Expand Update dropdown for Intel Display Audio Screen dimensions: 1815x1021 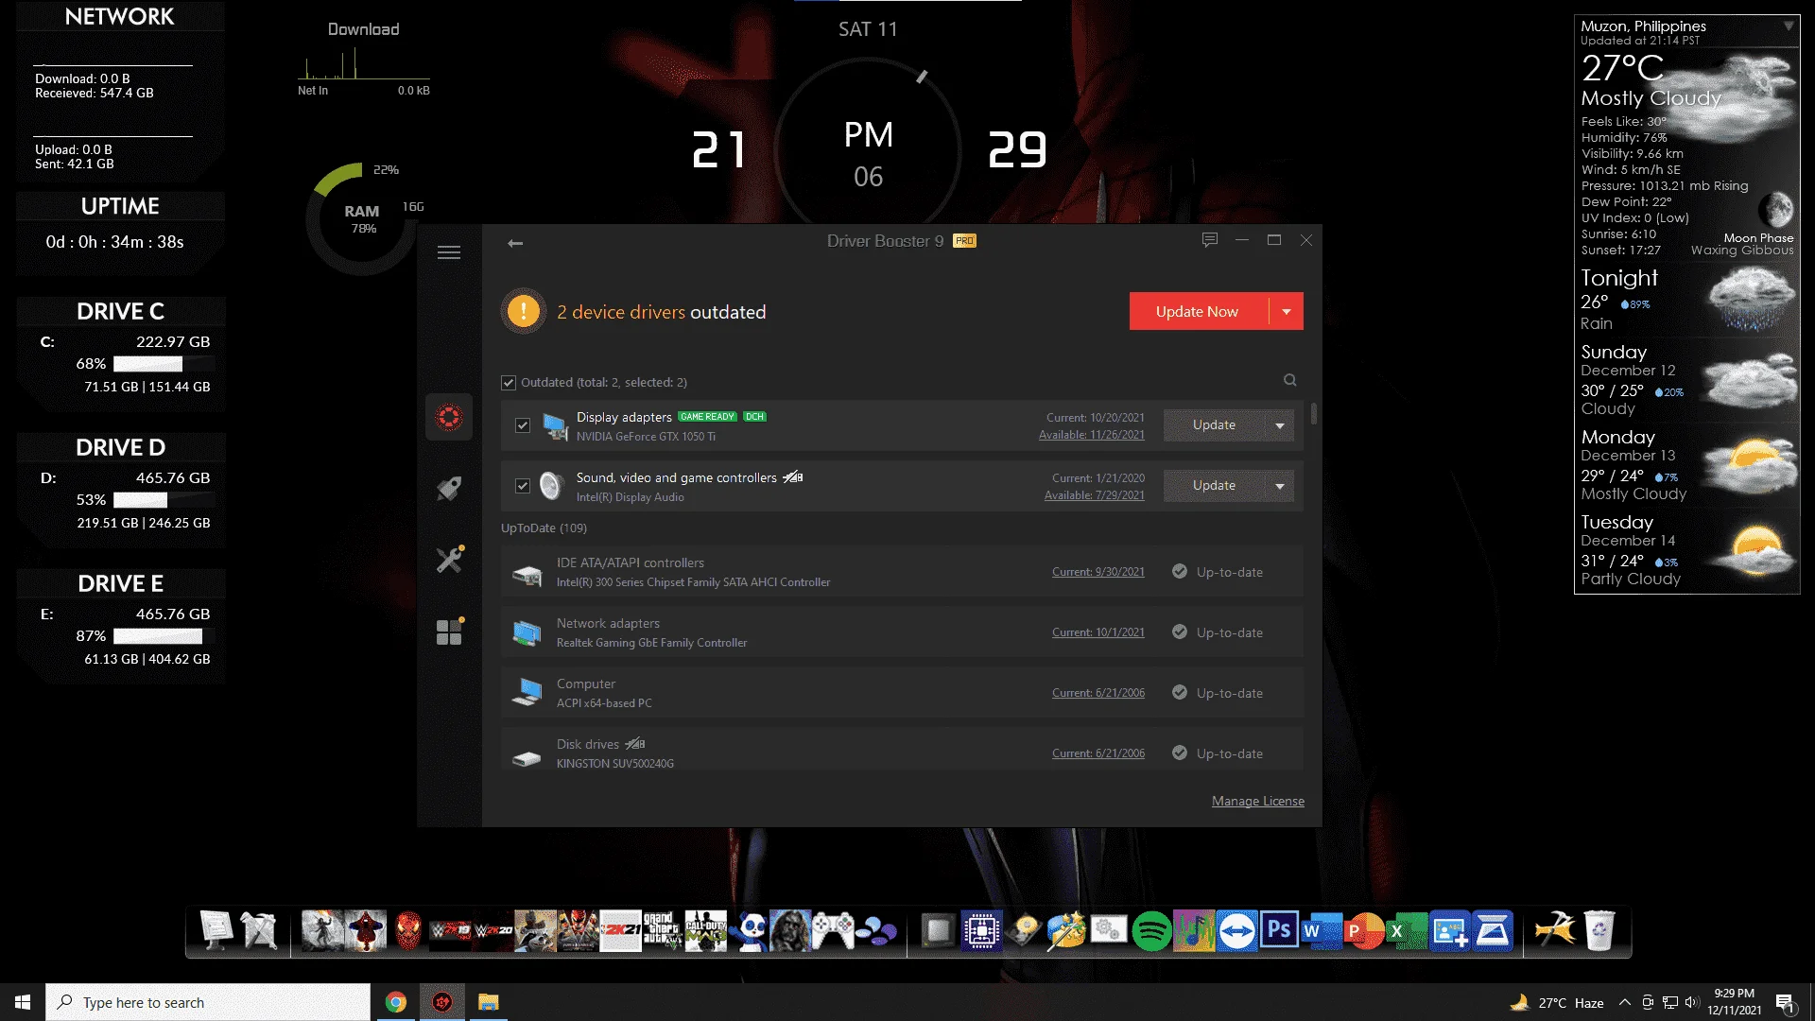(x=1280, y=486)
